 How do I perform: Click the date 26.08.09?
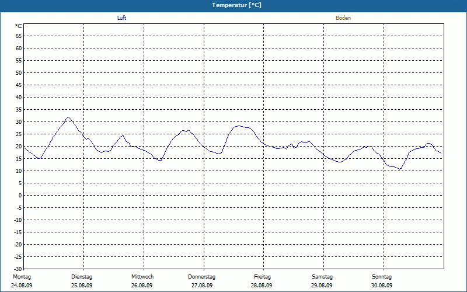coord(142,286)
